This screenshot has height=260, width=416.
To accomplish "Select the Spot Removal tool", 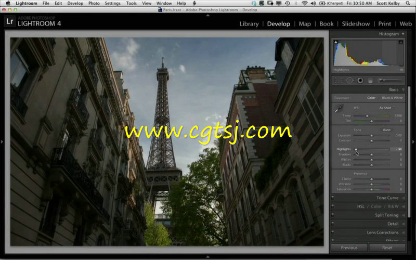I will (x=350, y=81).
